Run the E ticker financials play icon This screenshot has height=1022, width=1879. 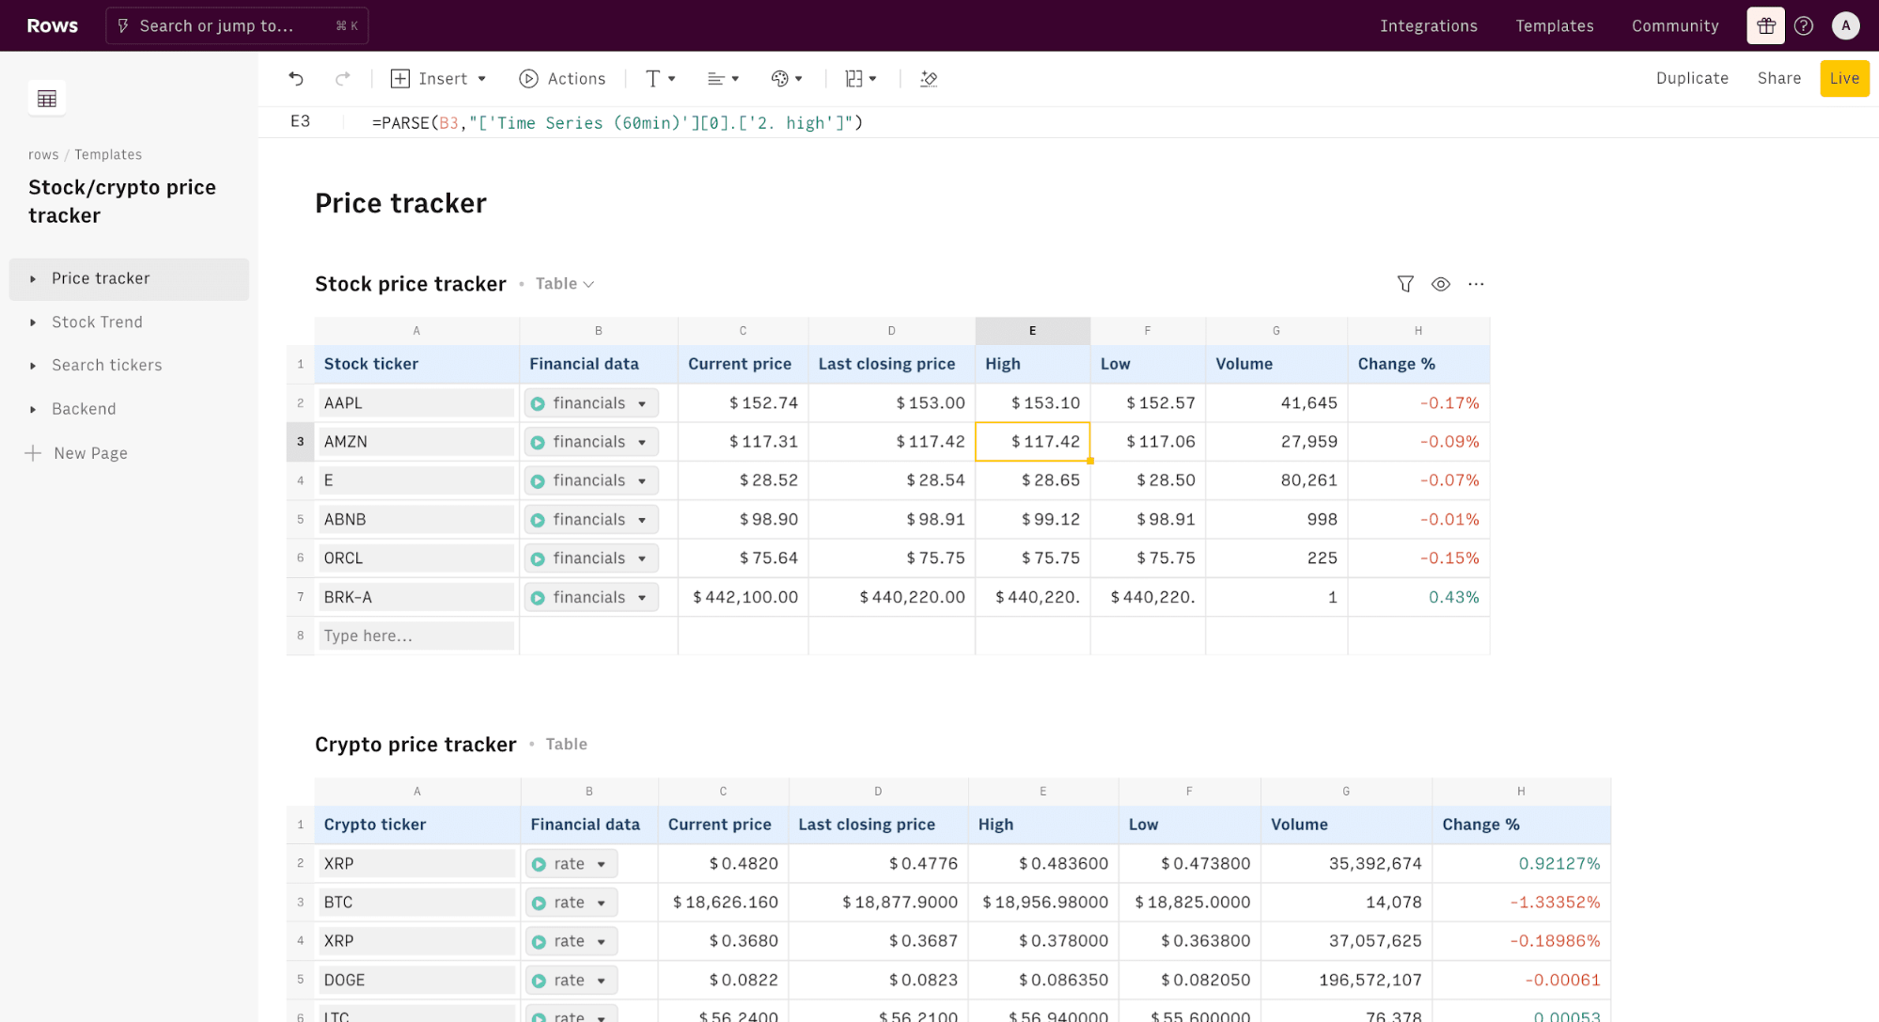[x=538, y=481]
